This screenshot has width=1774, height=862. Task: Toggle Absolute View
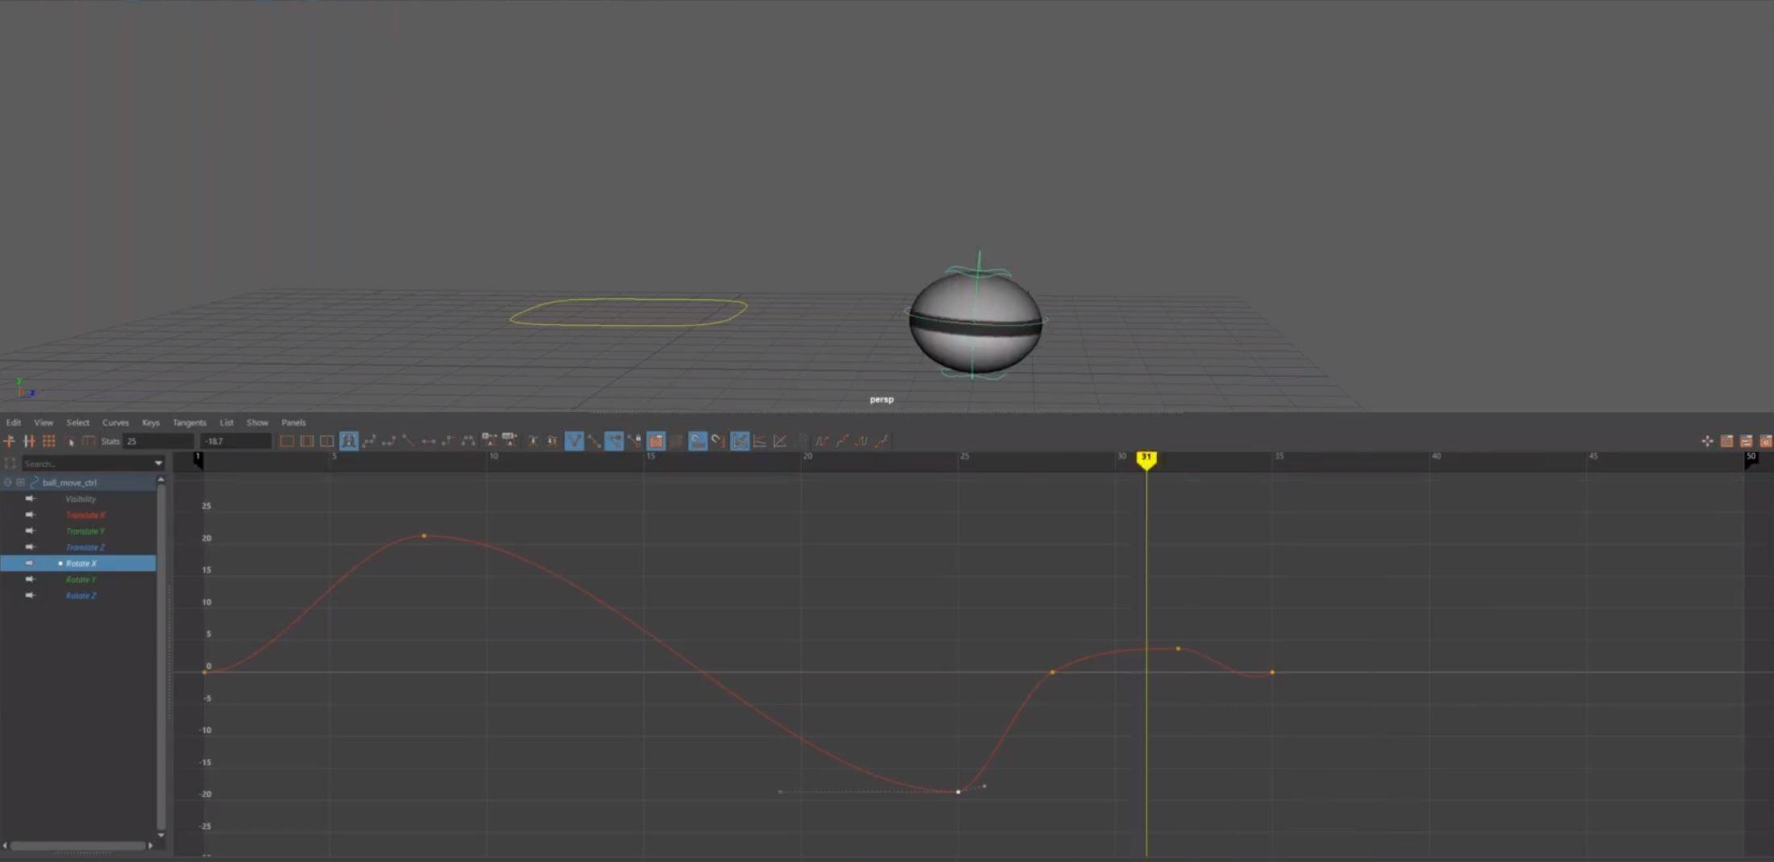740,441
